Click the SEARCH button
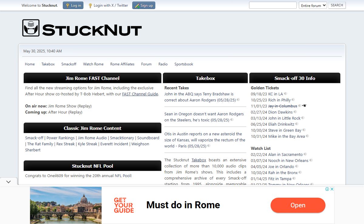Viewport: 364px width, 224px height. [x=337, y=5]
